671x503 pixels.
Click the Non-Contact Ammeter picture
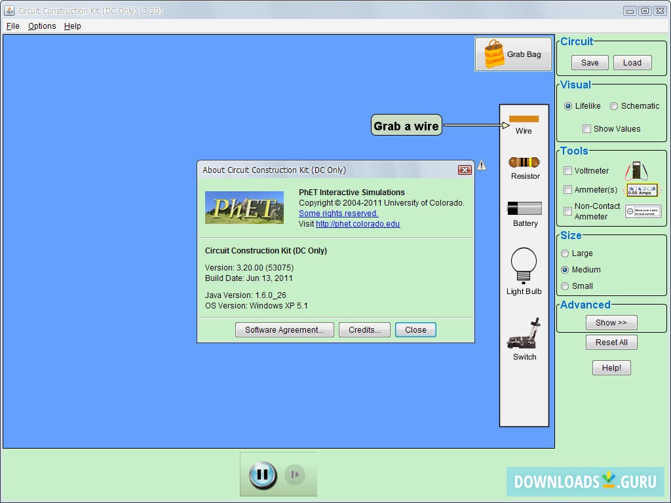click(x=643, y=211)
